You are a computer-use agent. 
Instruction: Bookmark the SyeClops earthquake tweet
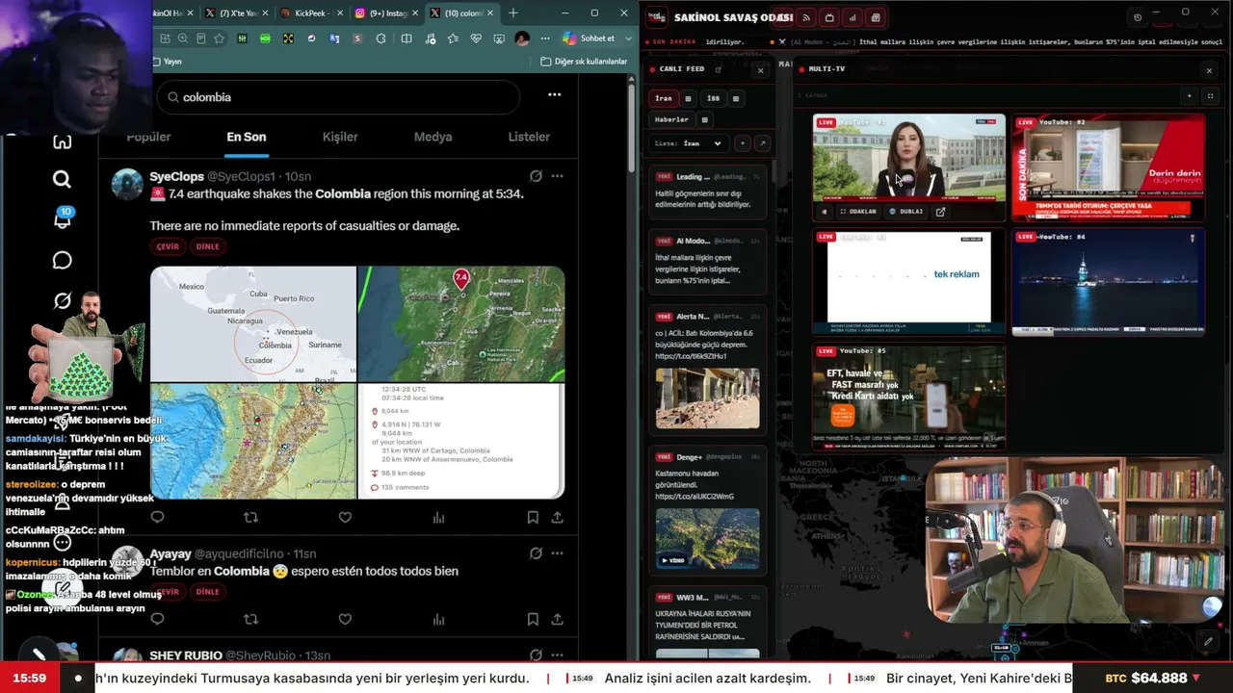click(533, 518)
